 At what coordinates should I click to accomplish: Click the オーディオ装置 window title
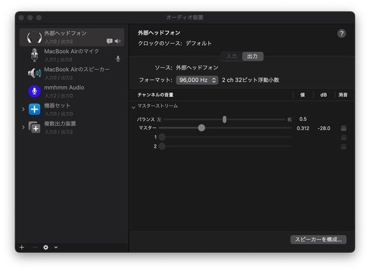point(185,18)
